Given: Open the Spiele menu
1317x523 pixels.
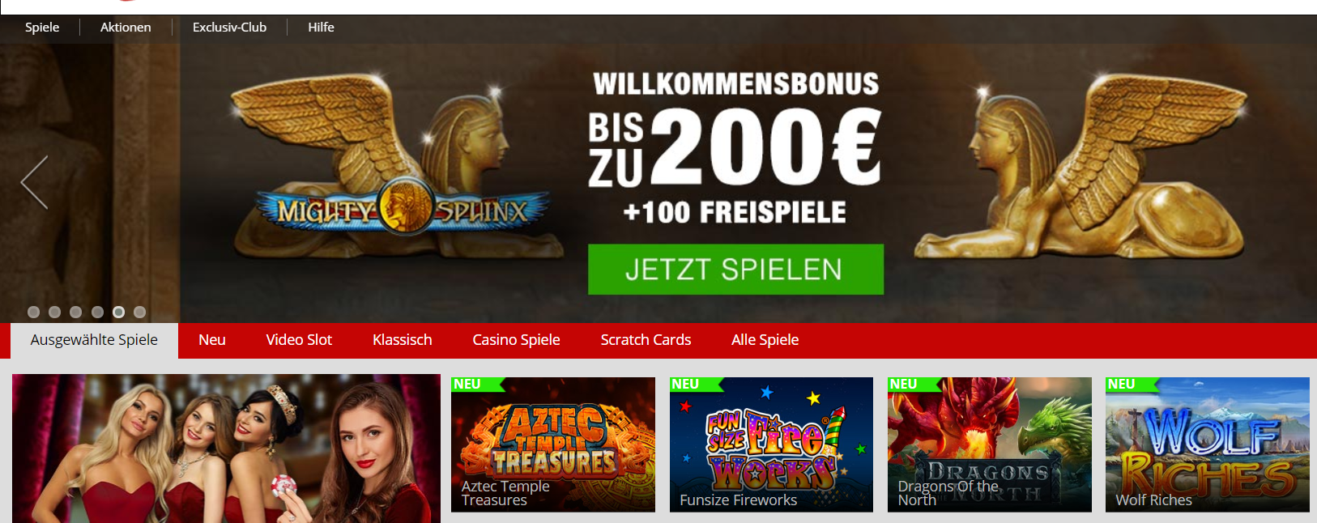Looking at the screenshot, I should 42,27.
